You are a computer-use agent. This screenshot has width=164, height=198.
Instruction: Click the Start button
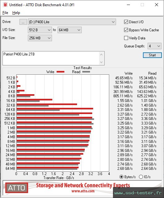click(x=152, y=55)
